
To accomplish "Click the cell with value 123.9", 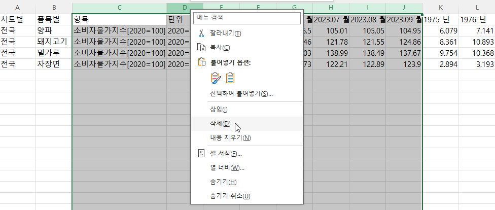I will pyautogui.click(x=404, y=64).
